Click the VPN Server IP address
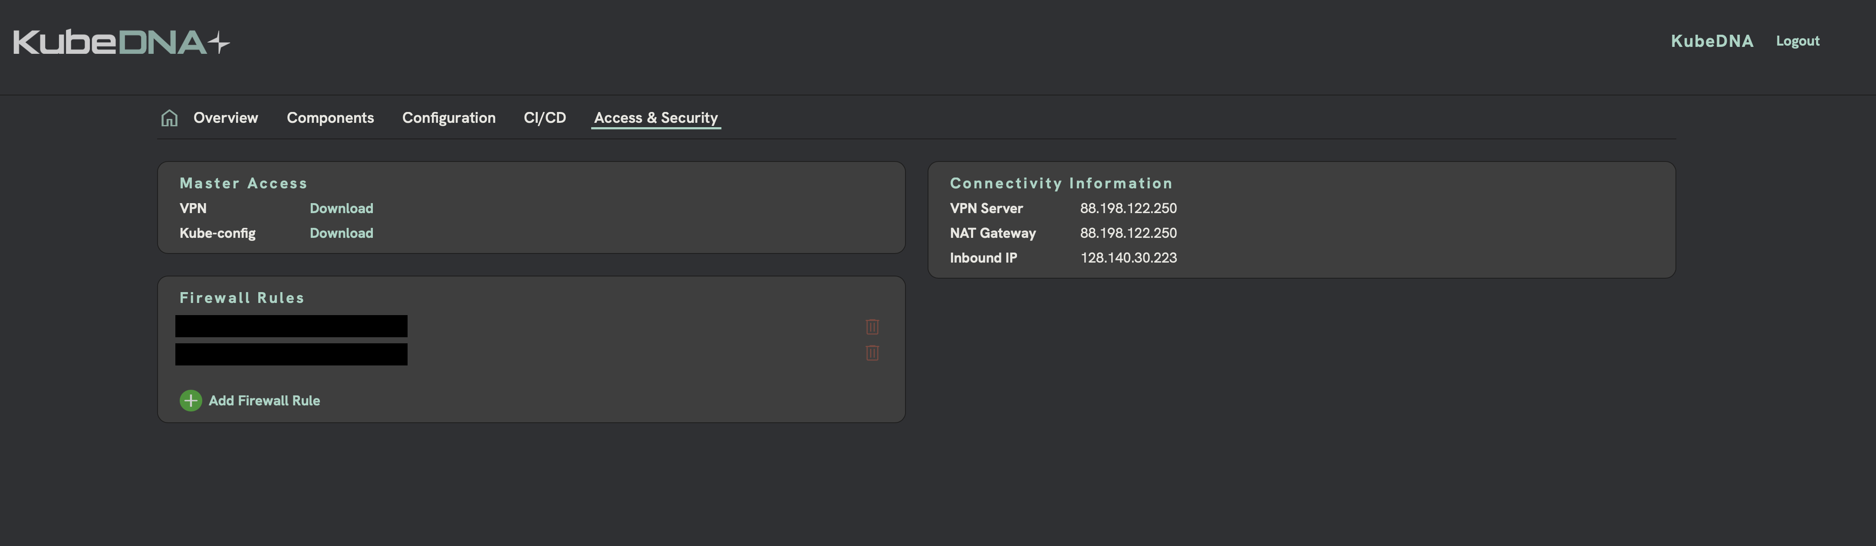Image resolution: width=1876 pixels, height=546 pixels. tap(1128, 208)
